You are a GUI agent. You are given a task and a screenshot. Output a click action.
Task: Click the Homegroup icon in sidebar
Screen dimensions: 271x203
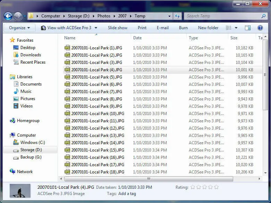(13, 121)
